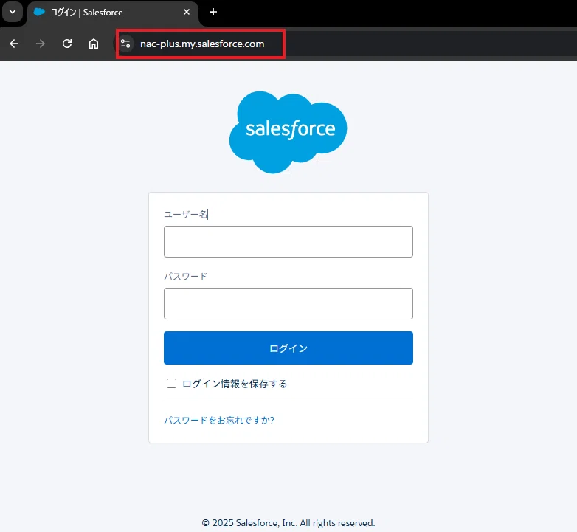Screen dimensions: 577x532
Task: Focus the ユーザー名 input field
Action: (x=288, y=241)
